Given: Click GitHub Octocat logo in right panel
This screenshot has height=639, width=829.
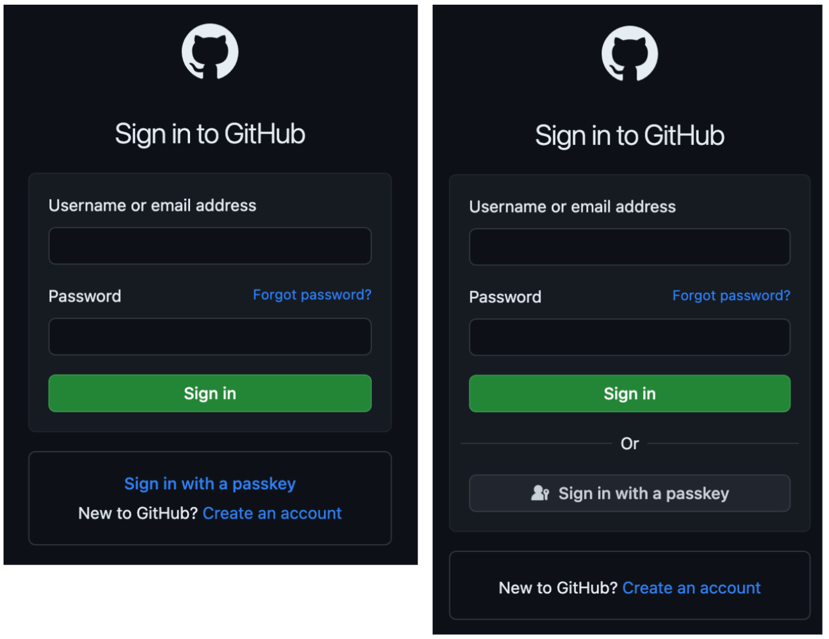Looking at the screenshot, I should click(x=629, y=53).
